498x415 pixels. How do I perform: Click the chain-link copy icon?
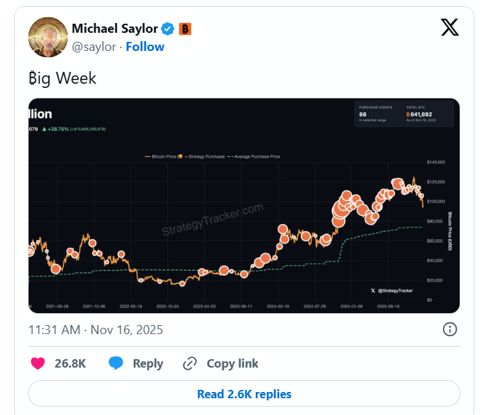click(x=190, y=363)
